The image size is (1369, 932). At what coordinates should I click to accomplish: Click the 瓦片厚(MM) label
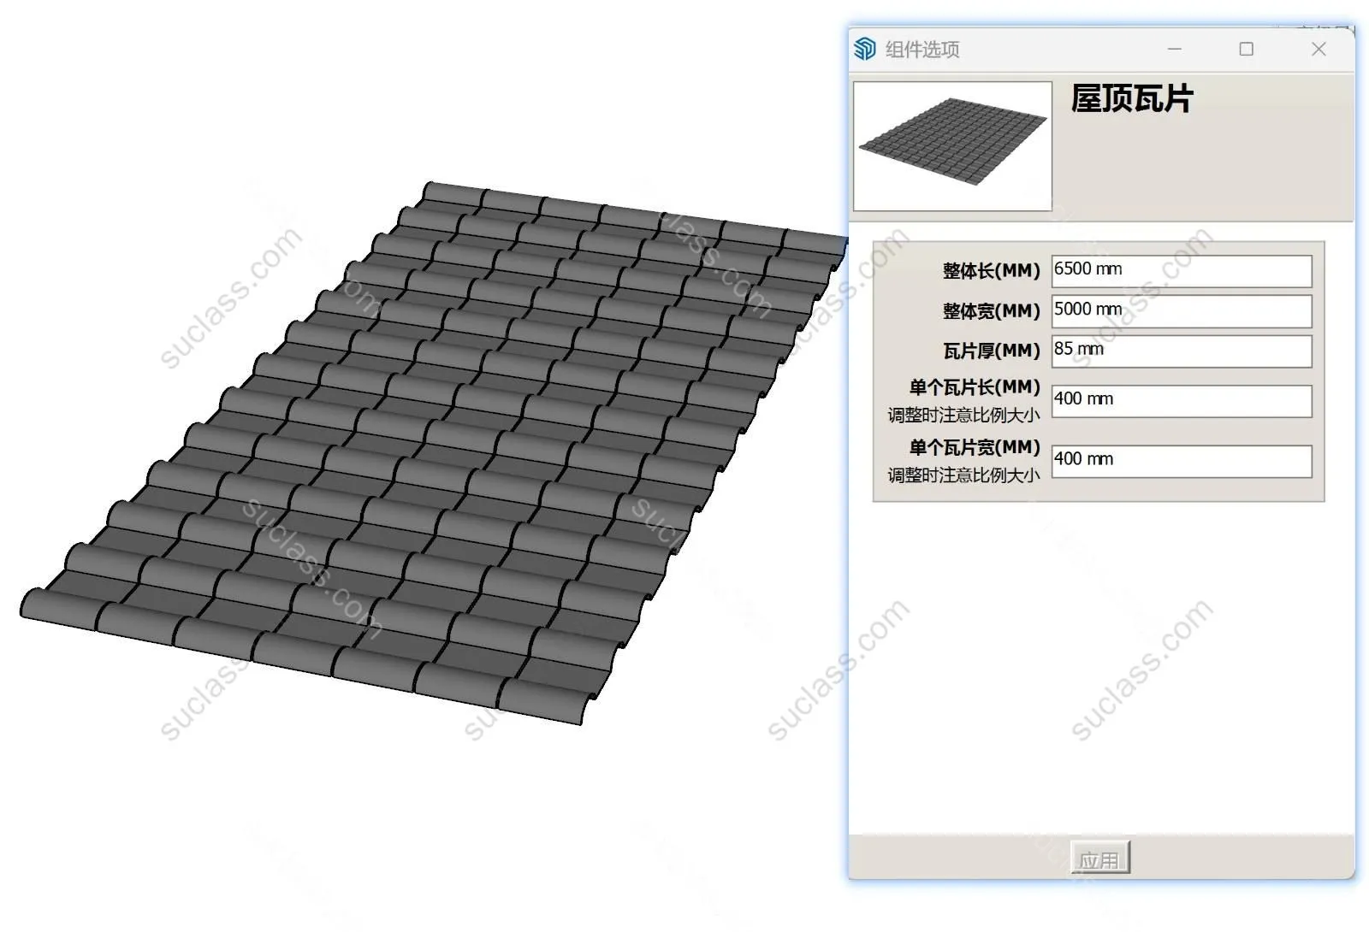[x=991, y=351]
